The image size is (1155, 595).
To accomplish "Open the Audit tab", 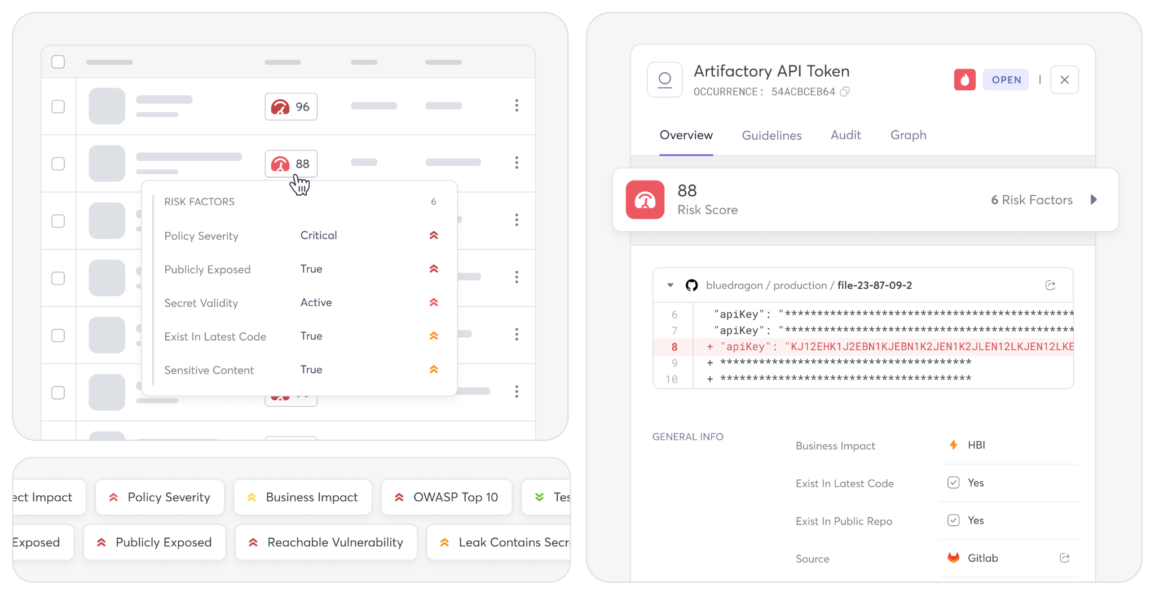I will tap(845, 135).
